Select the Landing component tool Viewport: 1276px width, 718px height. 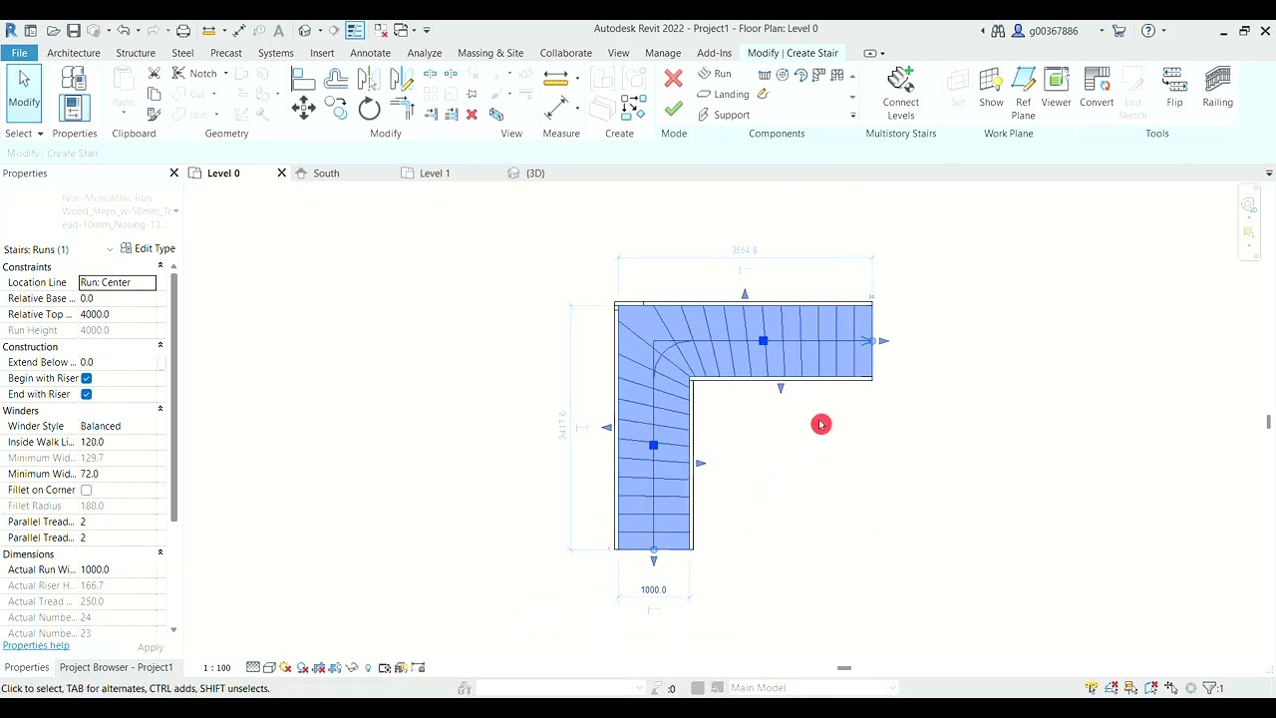point(723,94)
